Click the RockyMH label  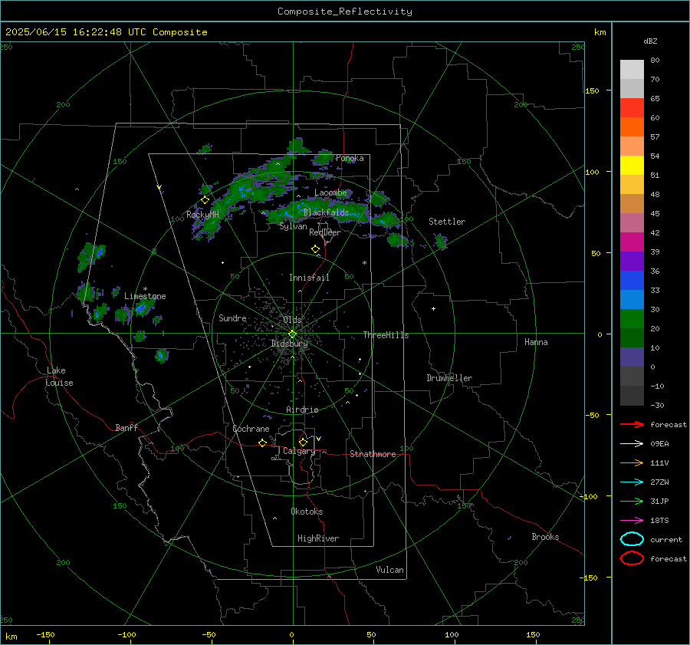pos(202,215)
